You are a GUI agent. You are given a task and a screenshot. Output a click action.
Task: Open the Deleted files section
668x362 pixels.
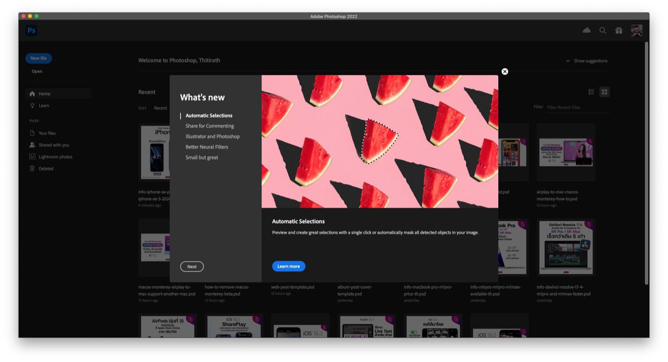pos(46,169)
